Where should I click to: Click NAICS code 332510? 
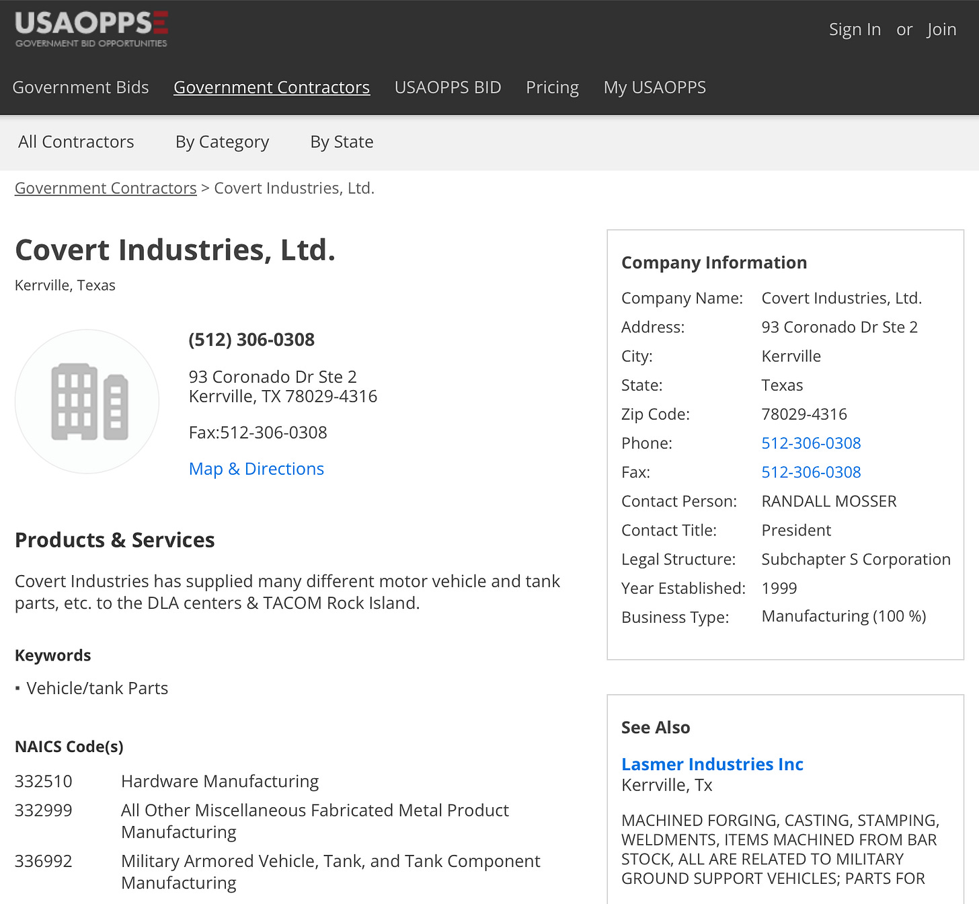click(x=44, y=782)
